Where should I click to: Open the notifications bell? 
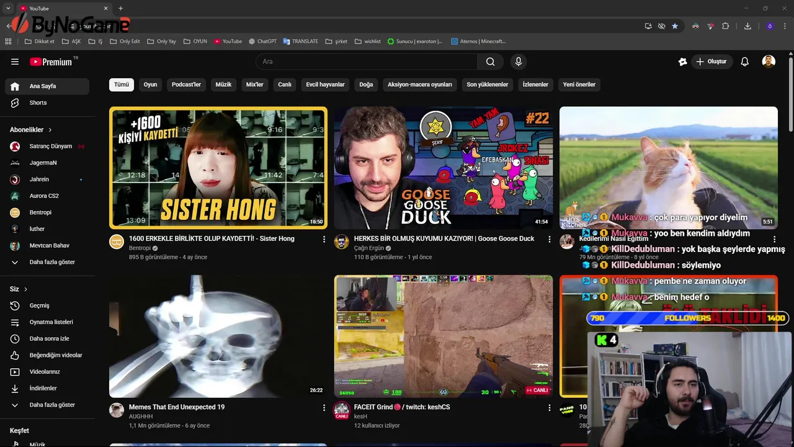[745, 61]
